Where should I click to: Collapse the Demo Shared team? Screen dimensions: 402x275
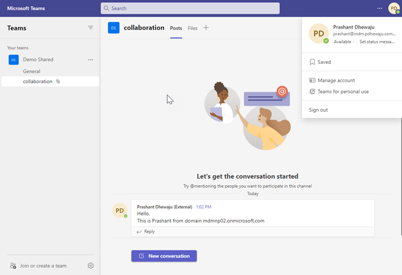click(38, 59)
